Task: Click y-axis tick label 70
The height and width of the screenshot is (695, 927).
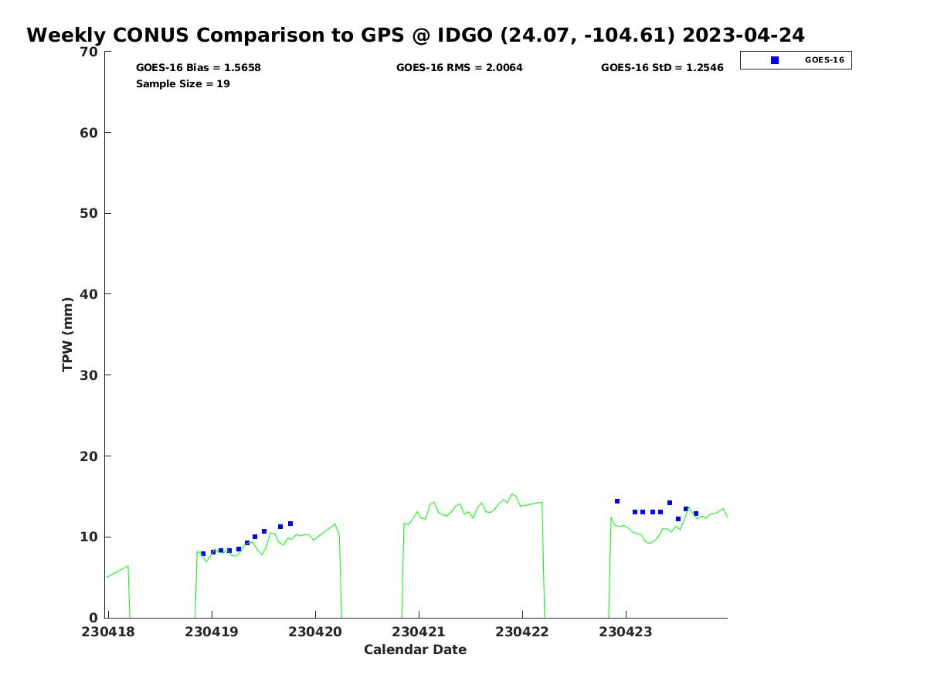Action: 90,52
